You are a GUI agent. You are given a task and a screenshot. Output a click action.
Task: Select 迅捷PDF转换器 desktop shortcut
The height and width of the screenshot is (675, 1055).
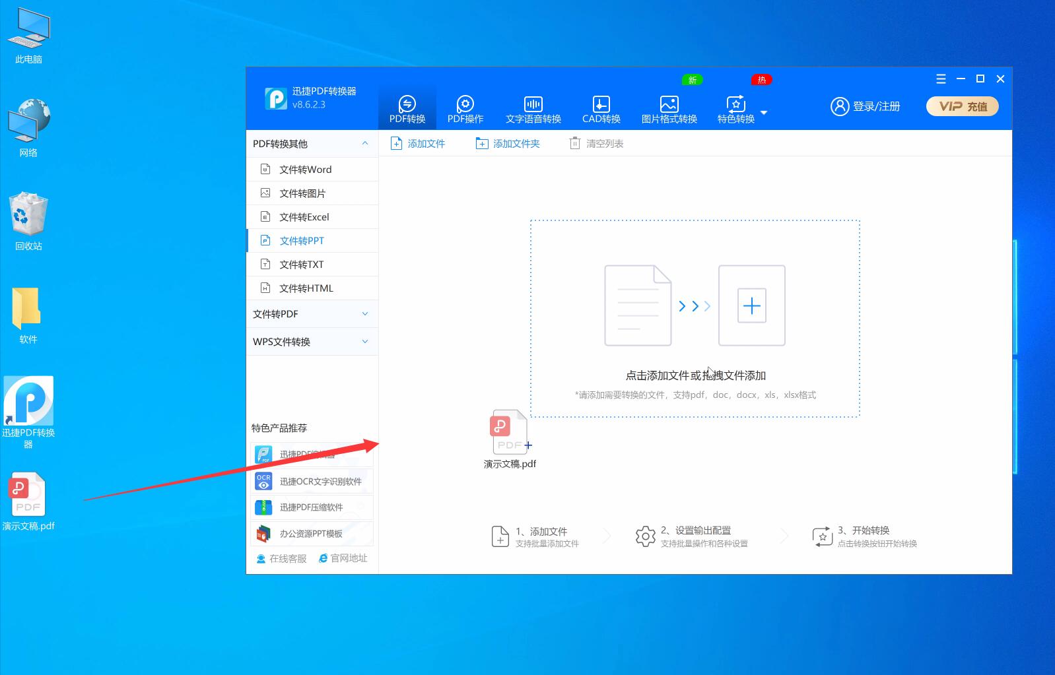(28, 412)
